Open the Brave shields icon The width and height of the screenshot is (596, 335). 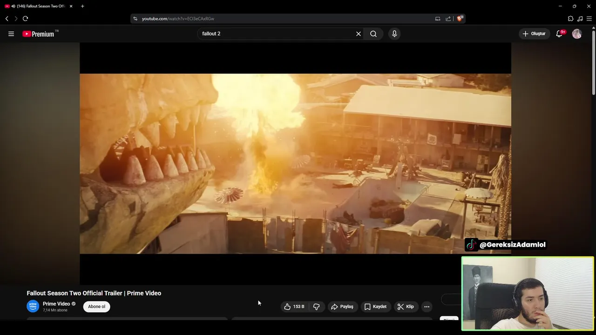(460, 19)
